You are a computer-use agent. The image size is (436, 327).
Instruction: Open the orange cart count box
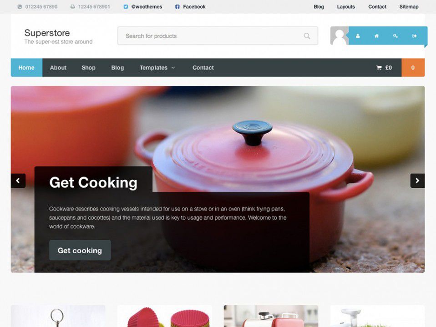pos(413,67)
